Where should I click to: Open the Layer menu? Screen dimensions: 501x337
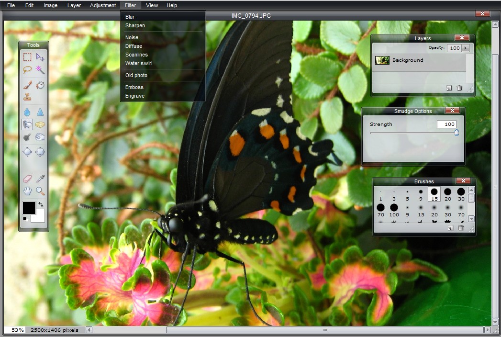74,5
